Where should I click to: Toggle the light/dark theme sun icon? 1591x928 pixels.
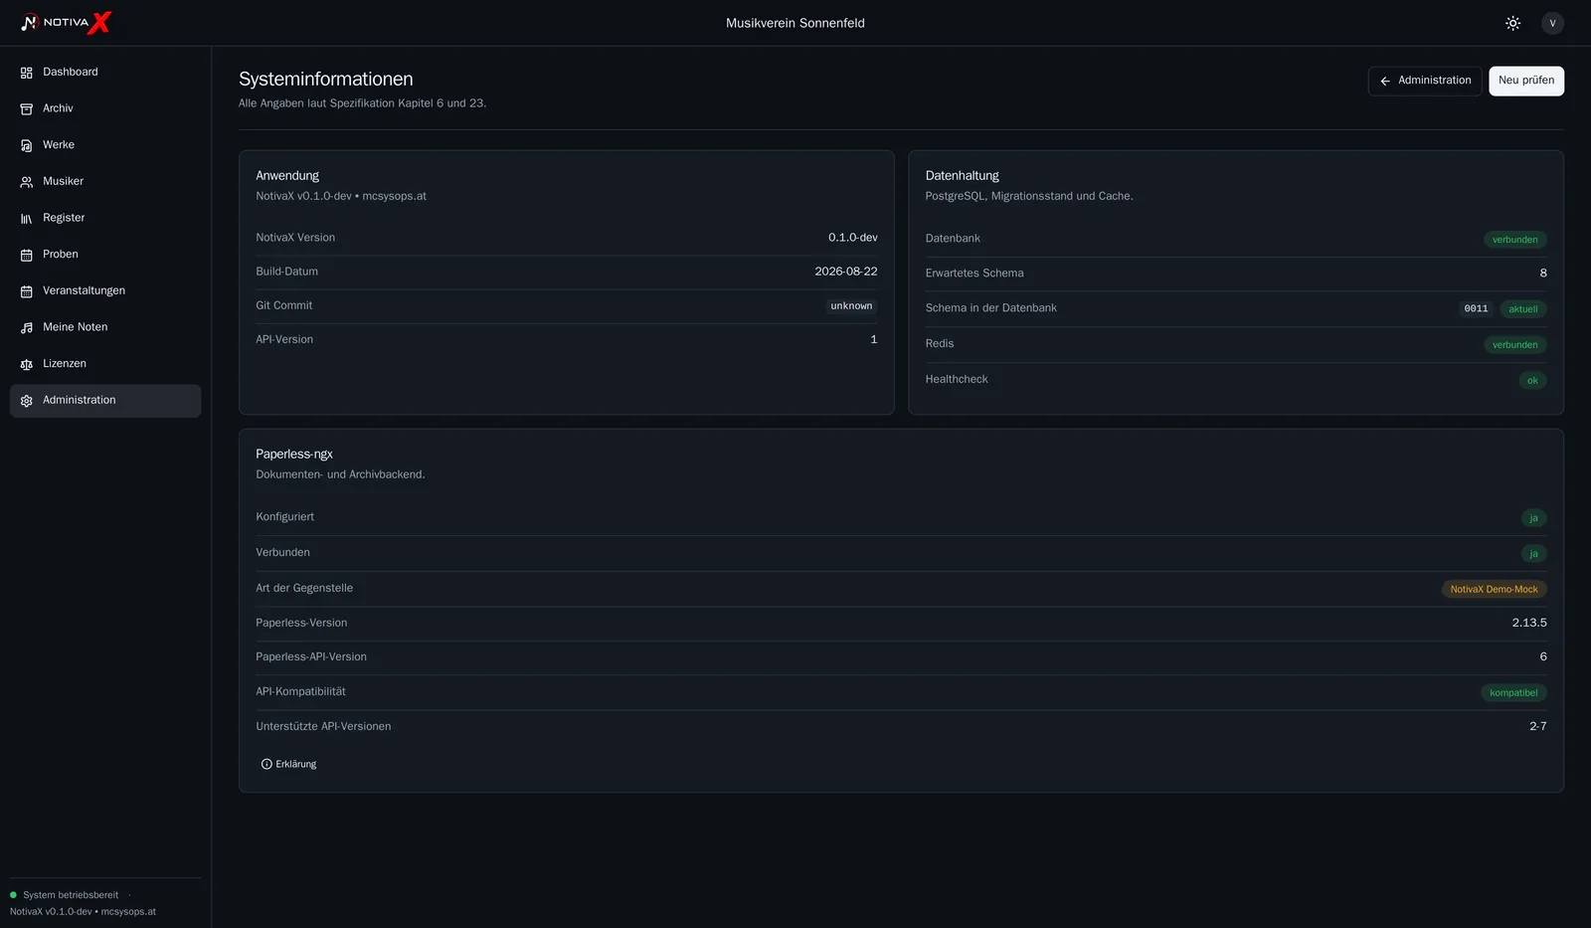click(x=1512, y=23)
